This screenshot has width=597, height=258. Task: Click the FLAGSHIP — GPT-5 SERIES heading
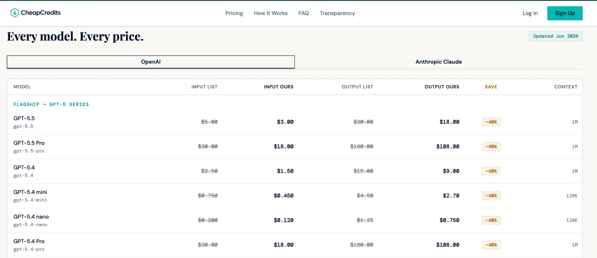[x=51, y=104]
